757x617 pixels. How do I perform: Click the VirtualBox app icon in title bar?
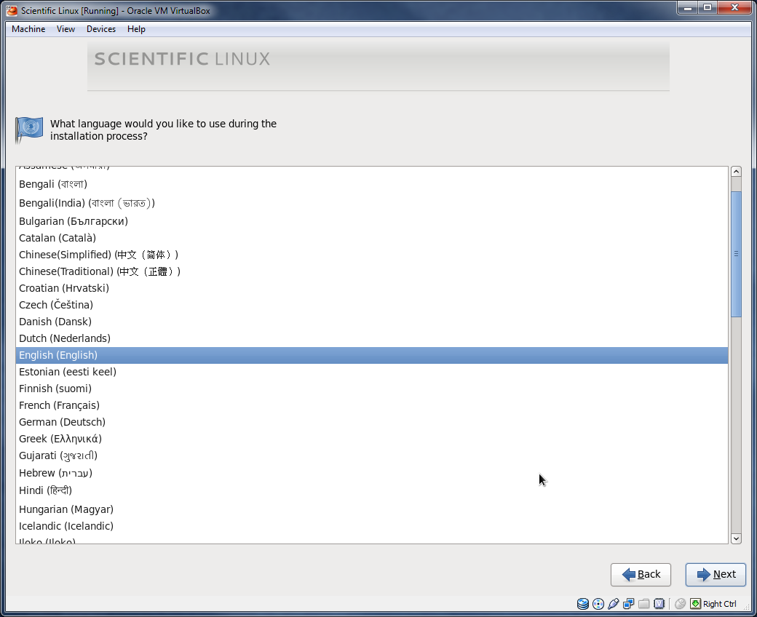click(12, 10)
